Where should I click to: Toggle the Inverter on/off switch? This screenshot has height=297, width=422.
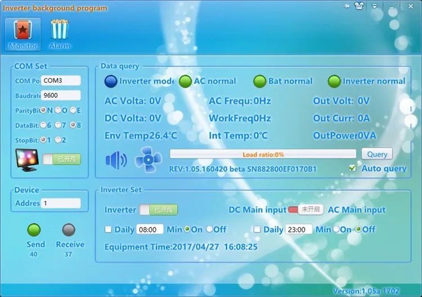click(158, 210)
